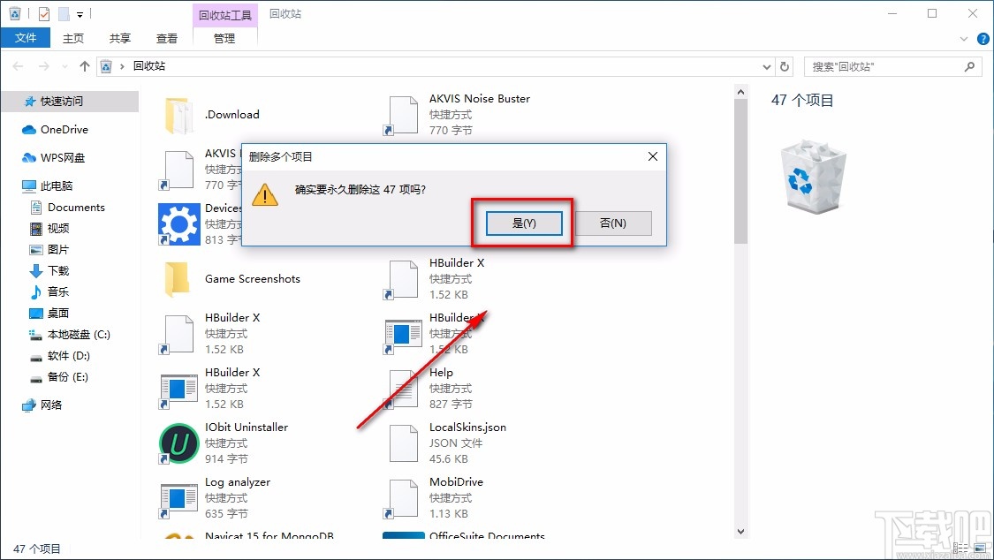
Task: Open Help via the question mark icon
Action: pos(982,39)
